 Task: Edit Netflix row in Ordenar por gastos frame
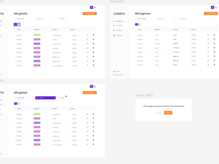(x=87, y=39)
